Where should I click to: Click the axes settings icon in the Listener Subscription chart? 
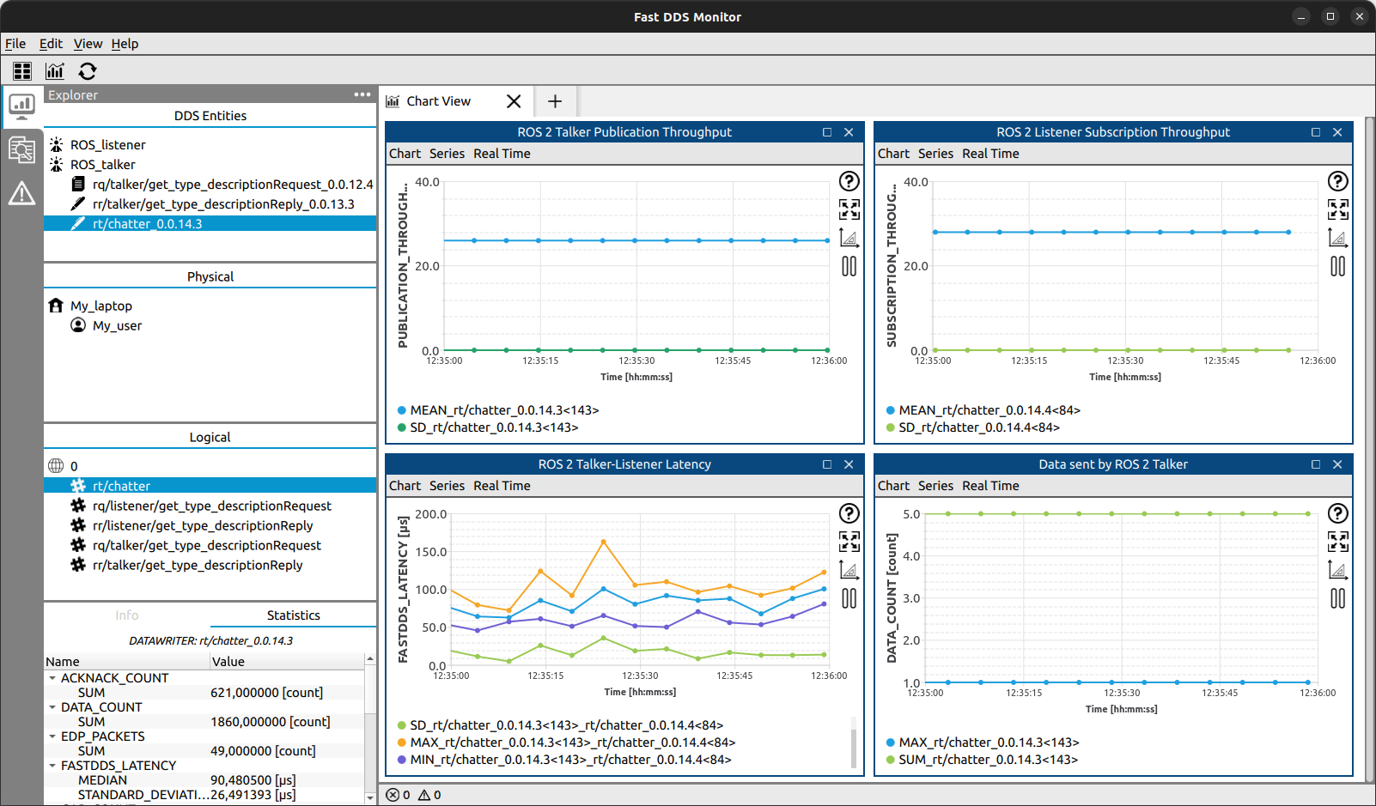pyautogui.click(x=1337, y=238)
